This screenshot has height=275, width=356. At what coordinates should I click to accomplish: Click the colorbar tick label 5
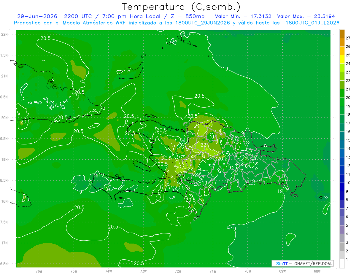tap(347, 225)
